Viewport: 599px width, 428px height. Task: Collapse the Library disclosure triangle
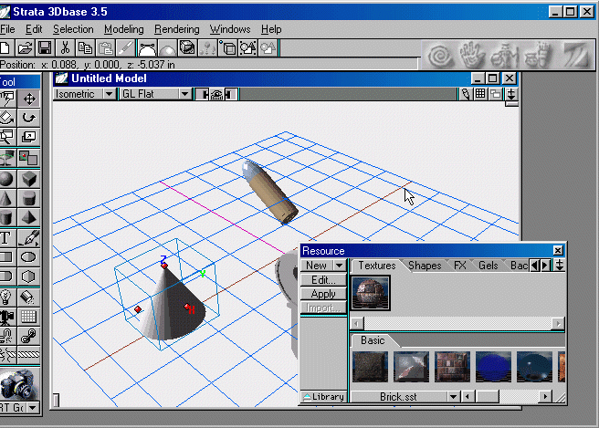308,397
